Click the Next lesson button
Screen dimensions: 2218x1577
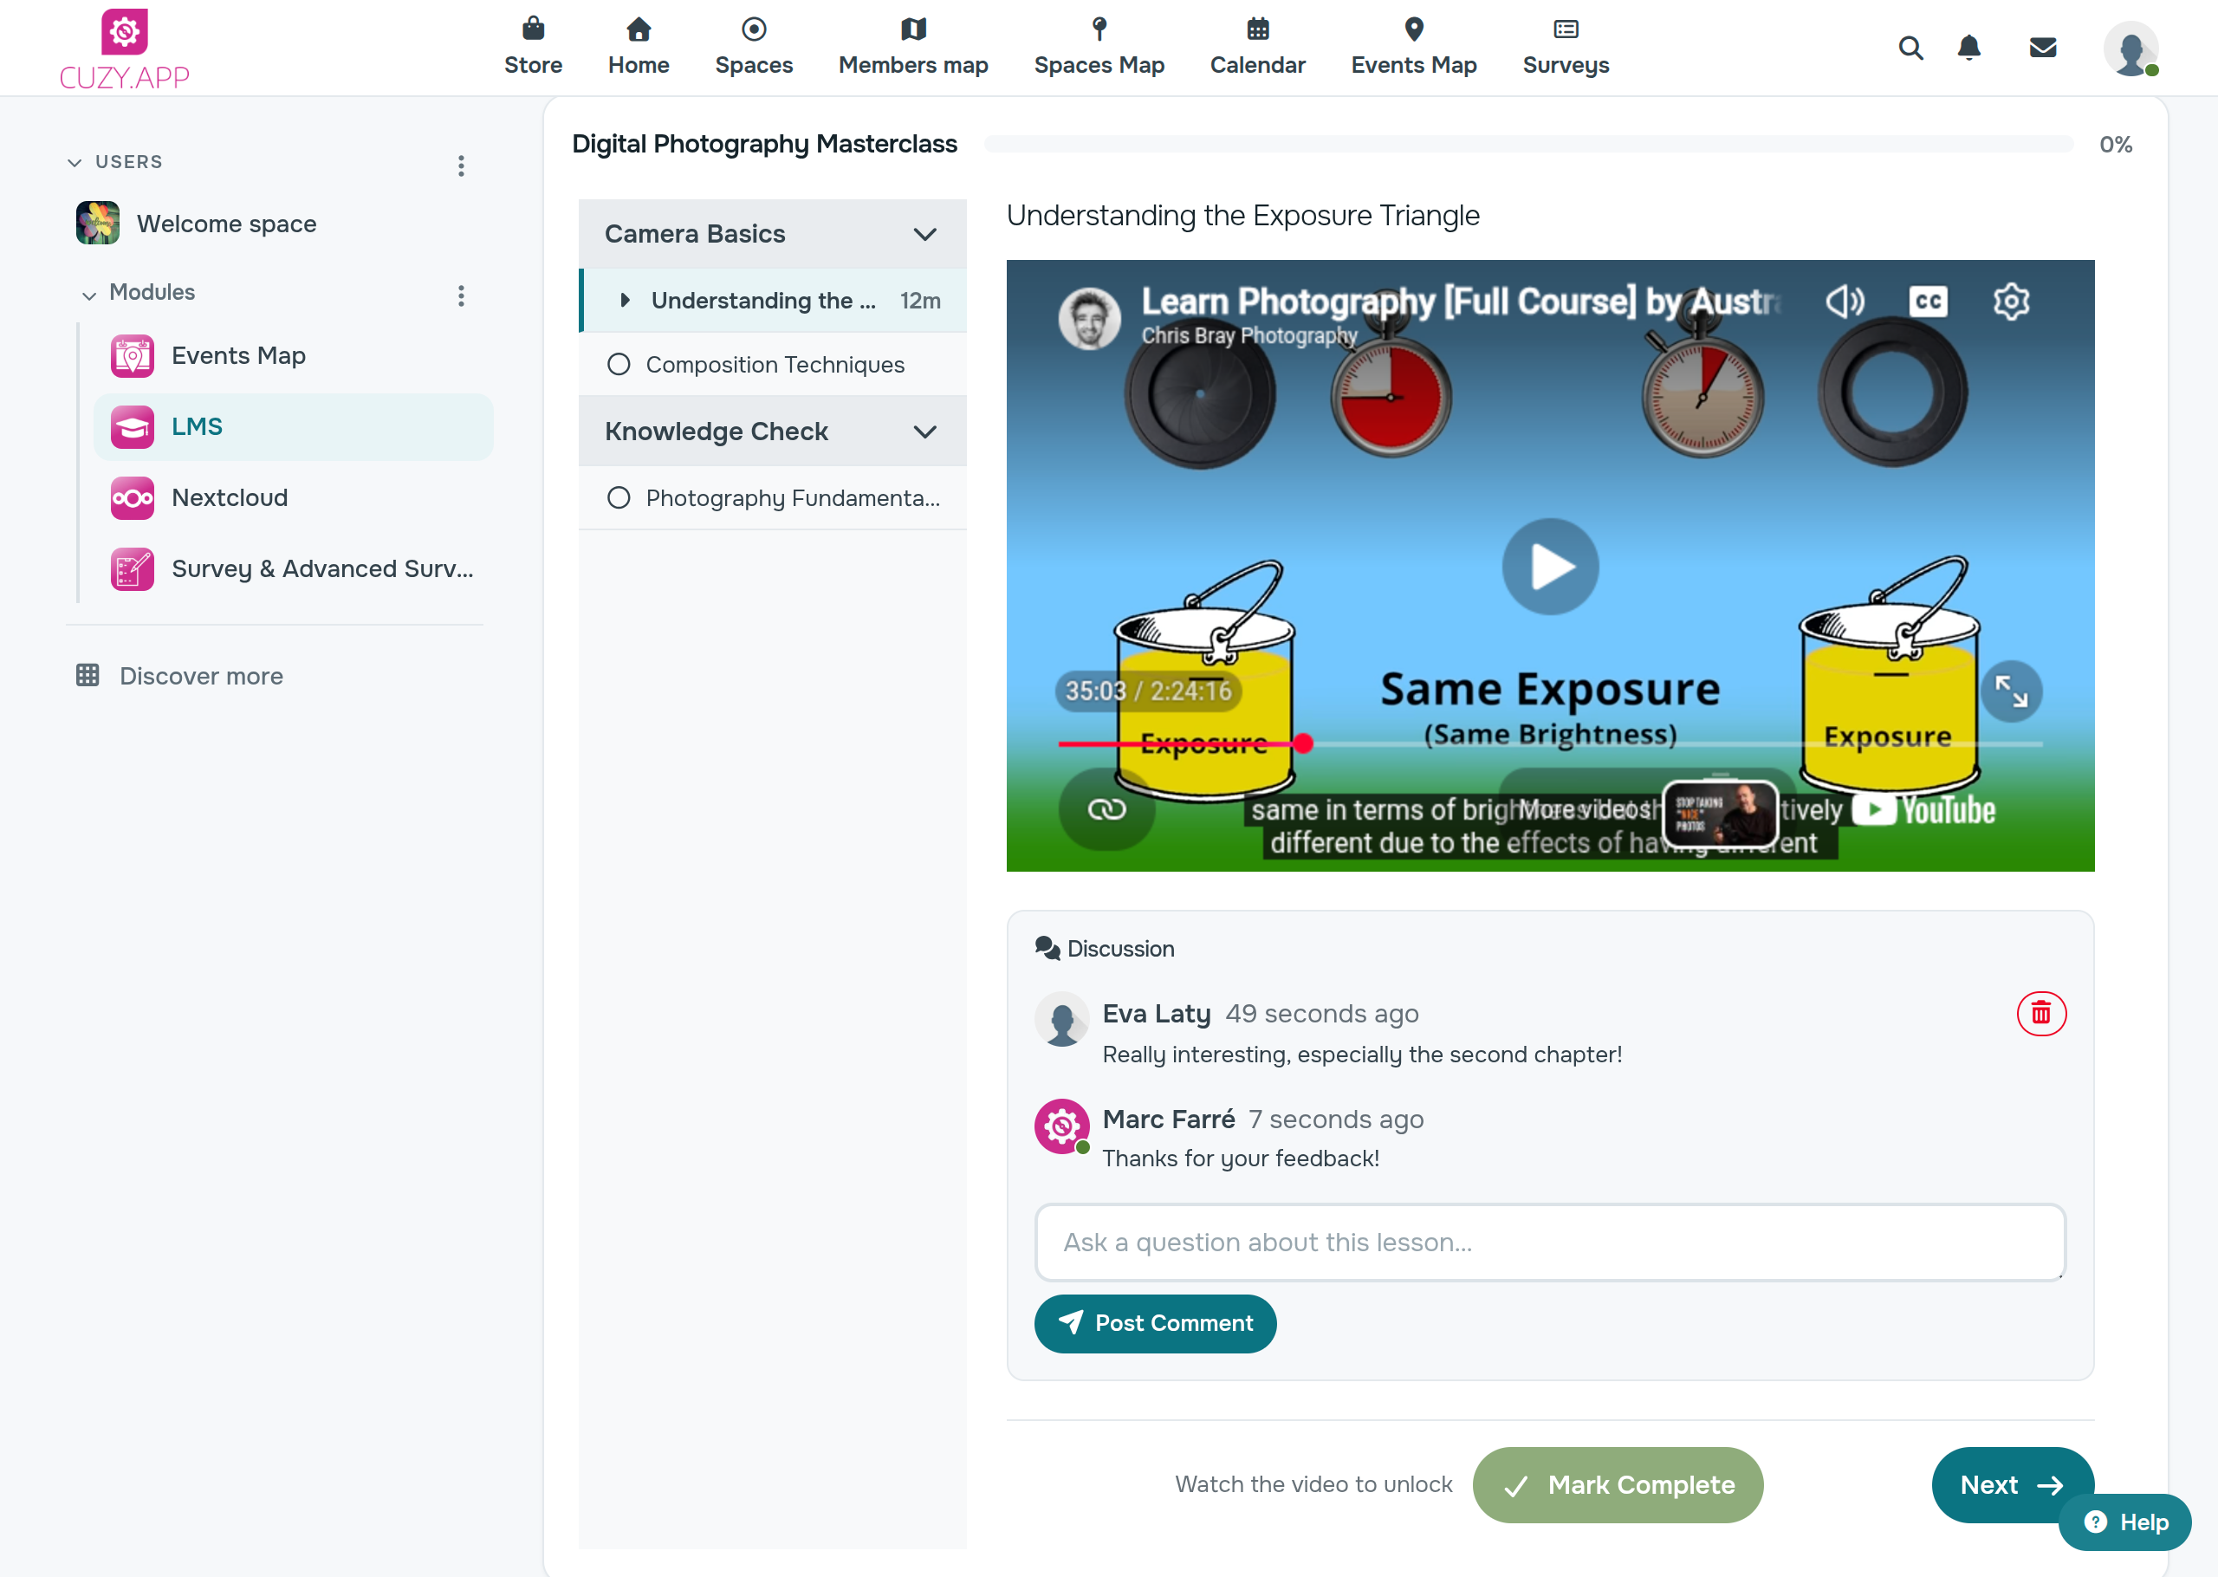click(2012, 1485)
